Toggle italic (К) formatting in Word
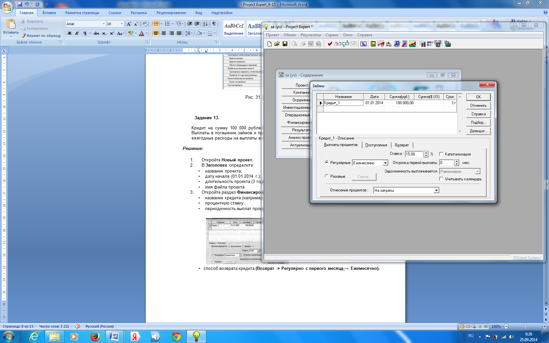549x343 pixels. pos(77,33)
